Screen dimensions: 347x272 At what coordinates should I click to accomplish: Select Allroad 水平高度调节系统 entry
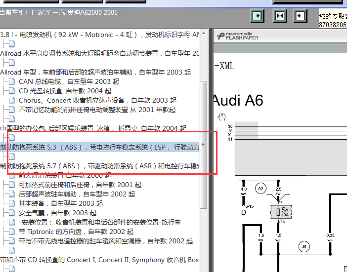(x=99, y=53)
